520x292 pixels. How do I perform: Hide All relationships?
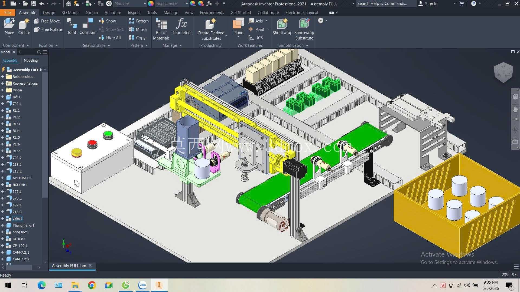(x=110, y=38)
